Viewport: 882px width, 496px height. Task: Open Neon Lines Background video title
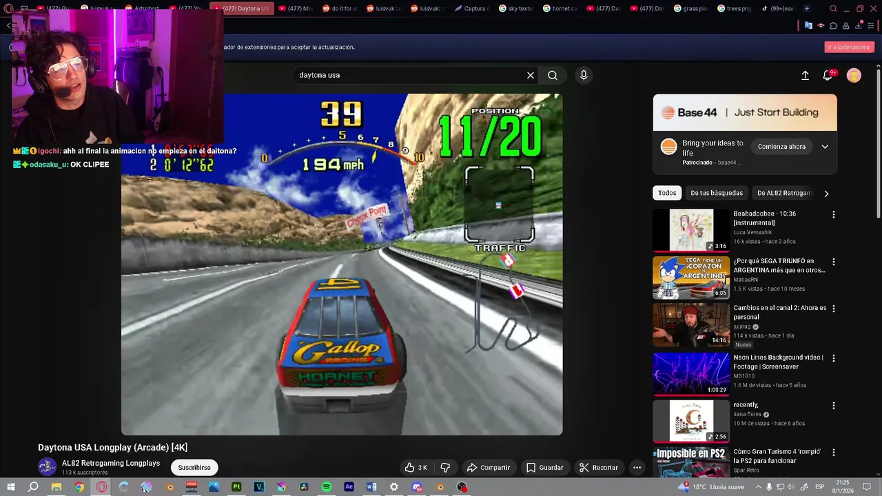(x=778, y=362)
